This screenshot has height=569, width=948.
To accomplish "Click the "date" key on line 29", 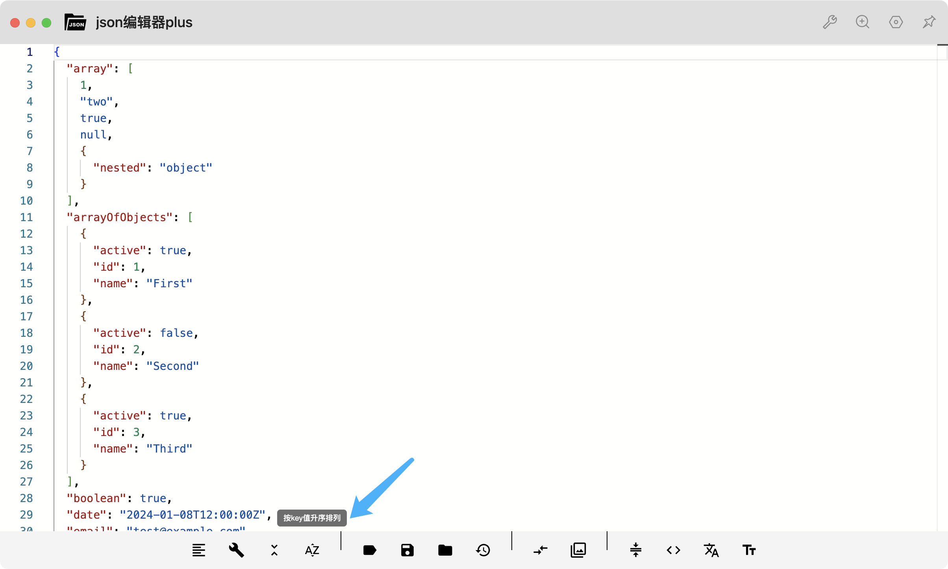I will point(87,515).
